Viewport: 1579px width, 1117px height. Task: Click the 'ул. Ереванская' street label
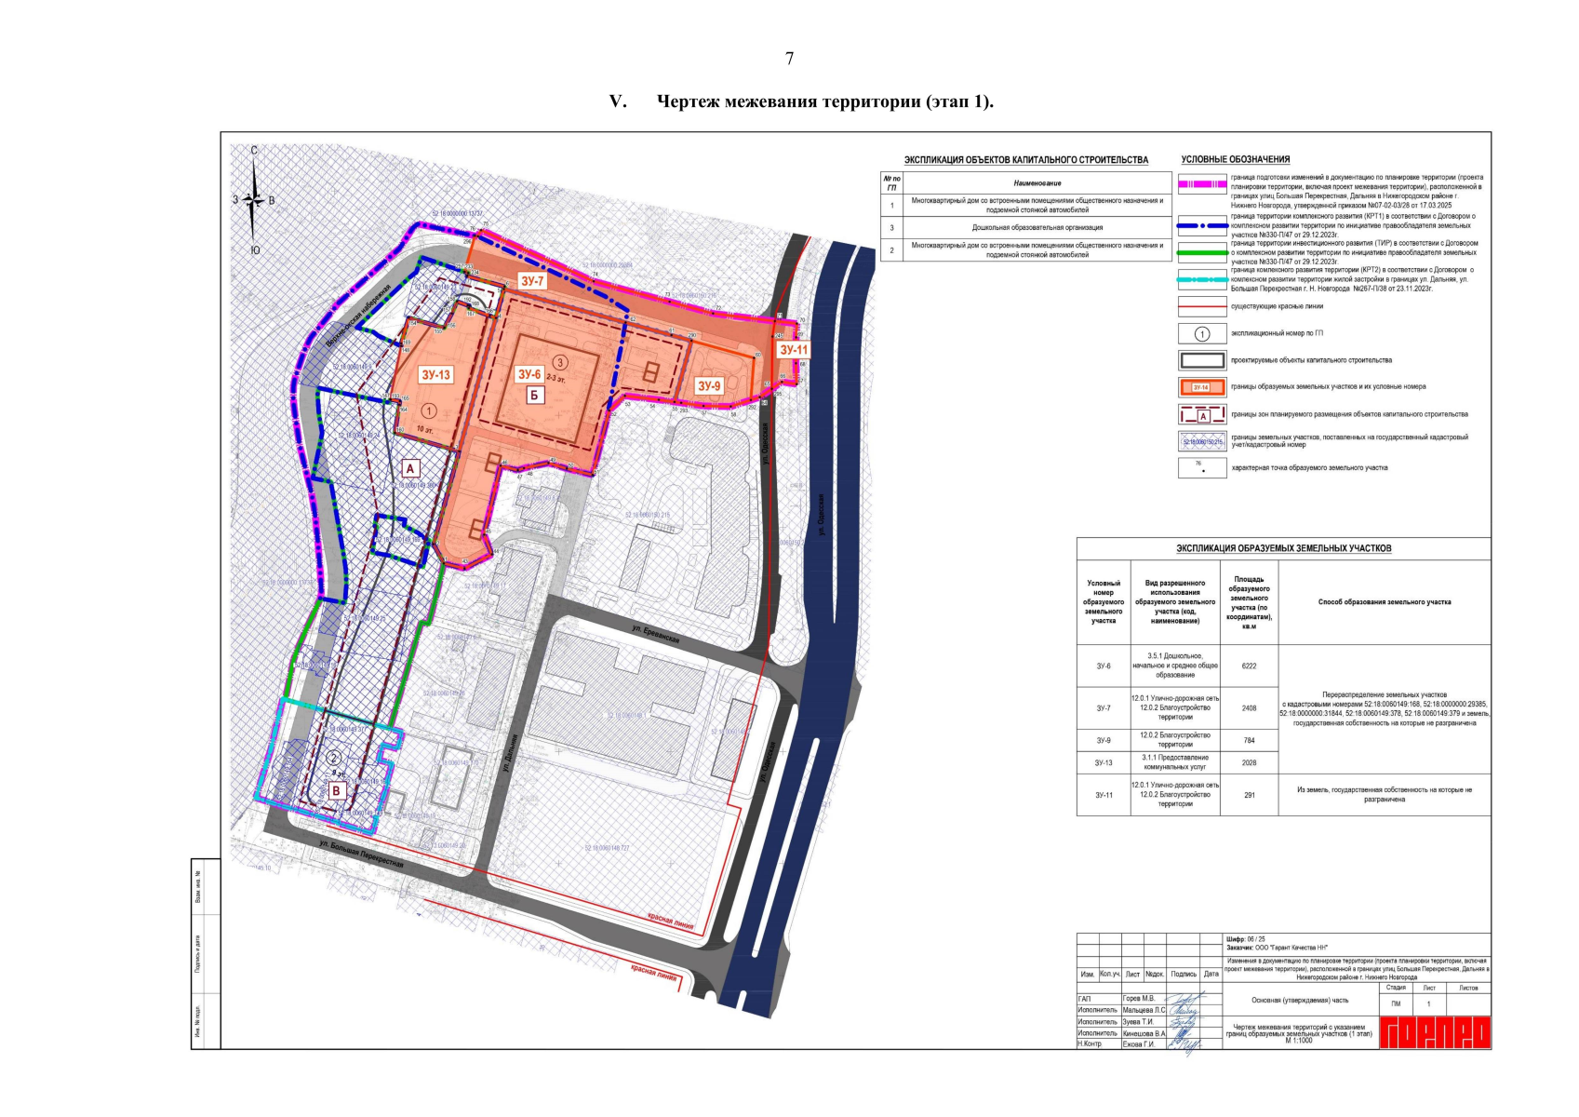656,635
